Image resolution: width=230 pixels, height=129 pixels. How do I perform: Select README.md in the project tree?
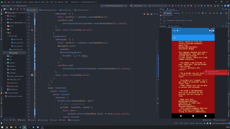(13, 90)
